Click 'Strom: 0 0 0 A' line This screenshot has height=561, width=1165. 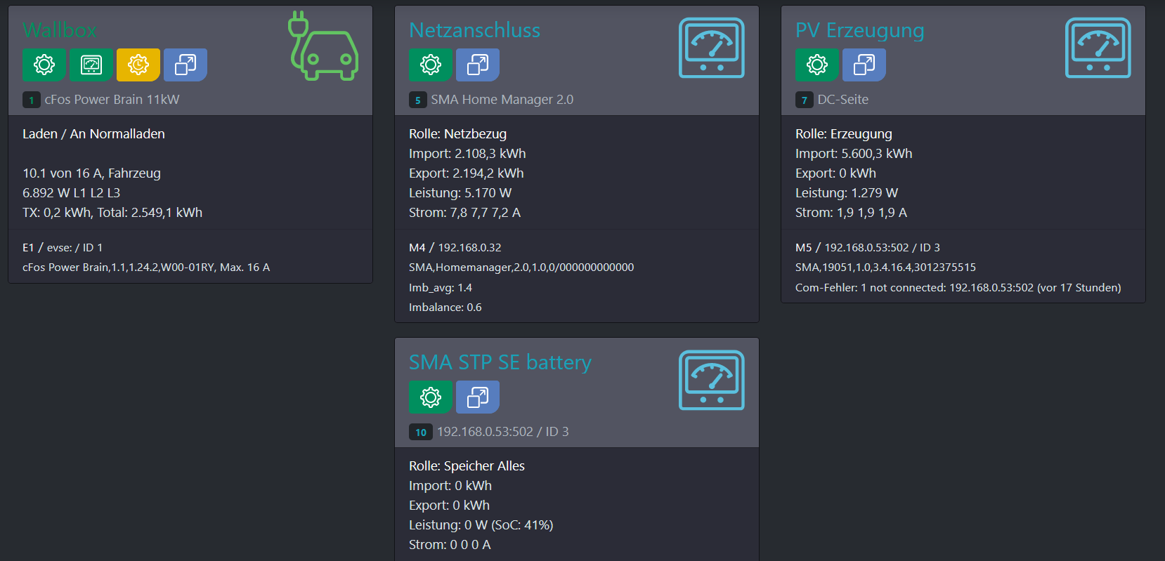tap(450, 545)
